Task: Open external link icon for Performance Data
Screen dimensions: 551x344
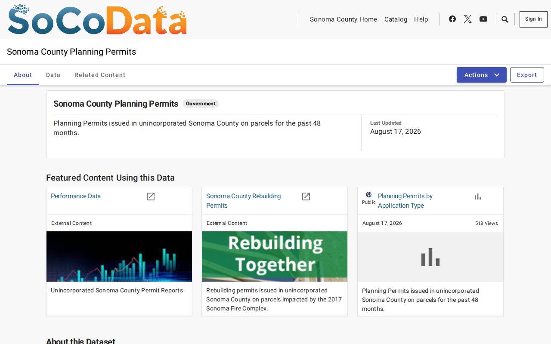Action: 151,197
